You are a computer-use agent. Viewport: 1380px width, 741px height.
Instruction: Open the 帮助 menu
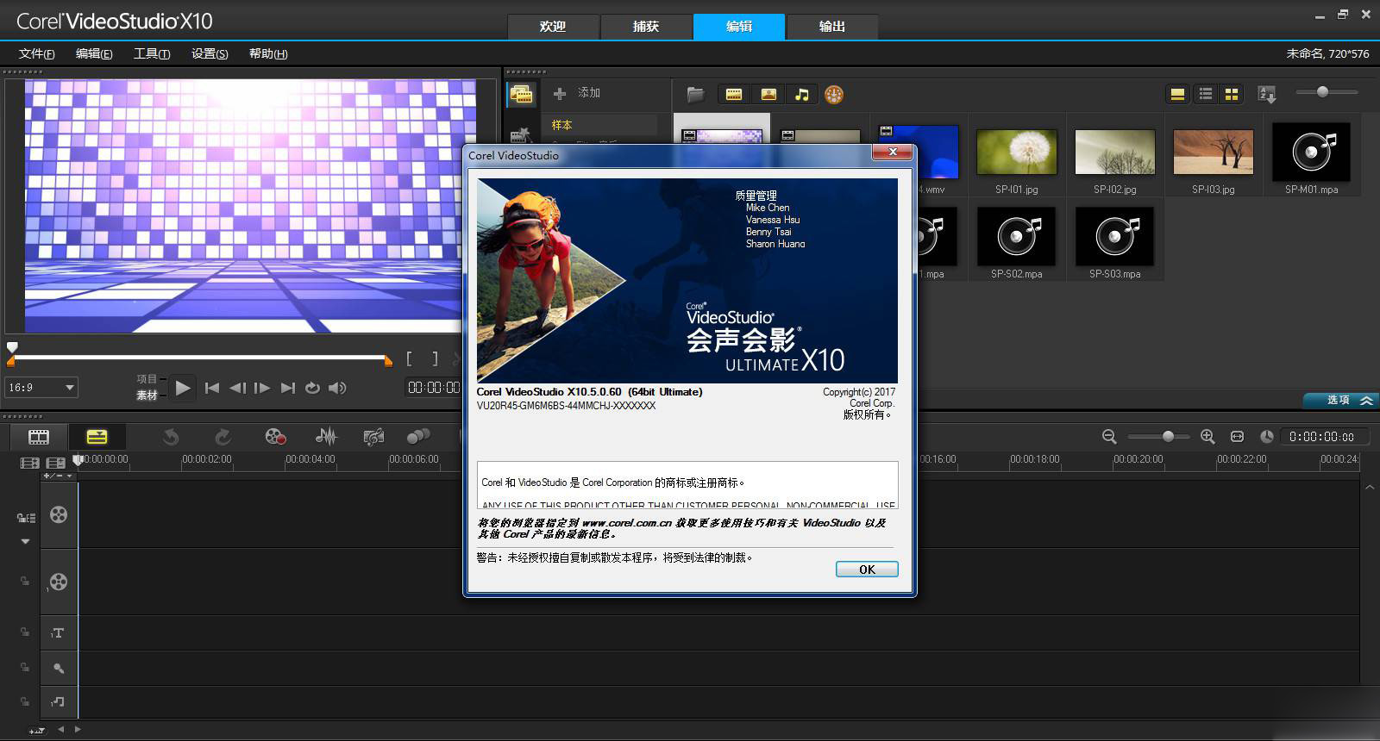tap(268, 53)
